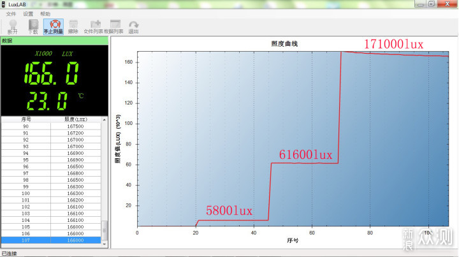459x257 pixels.
Task: Select table row number 102
Action: (x=51, y=207)
